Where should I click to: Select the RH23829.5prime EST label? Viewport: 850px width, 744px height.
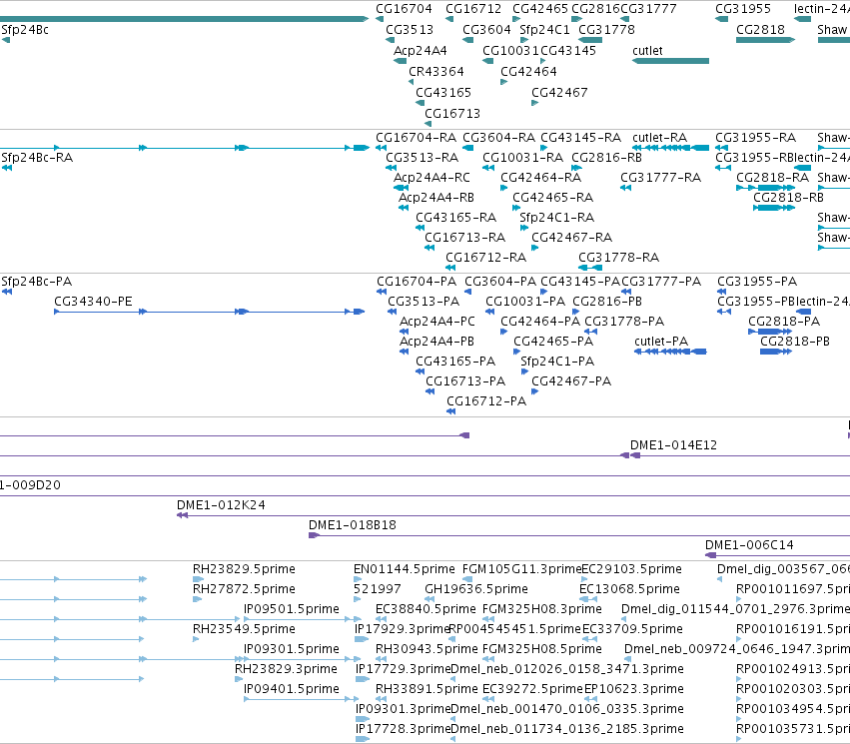tap(244, 569)
